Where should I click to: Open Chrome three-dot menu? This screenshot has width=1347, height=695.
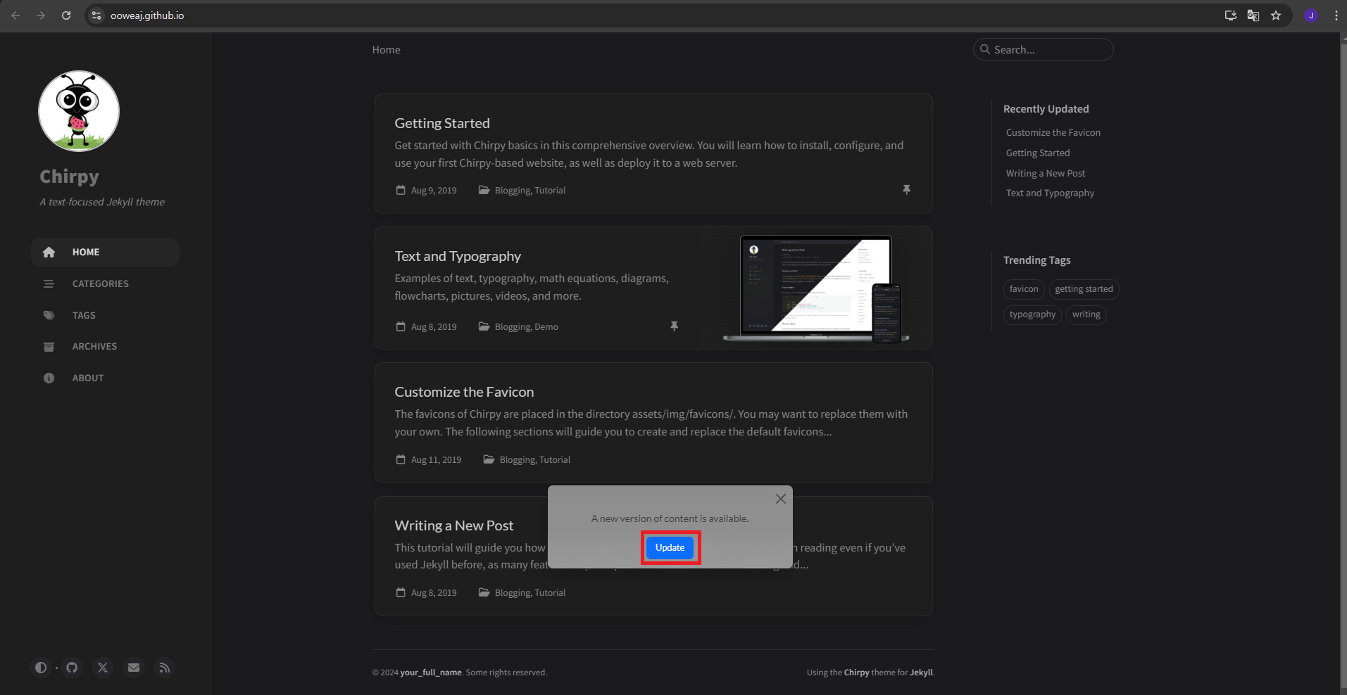[x=1336, y=15]
